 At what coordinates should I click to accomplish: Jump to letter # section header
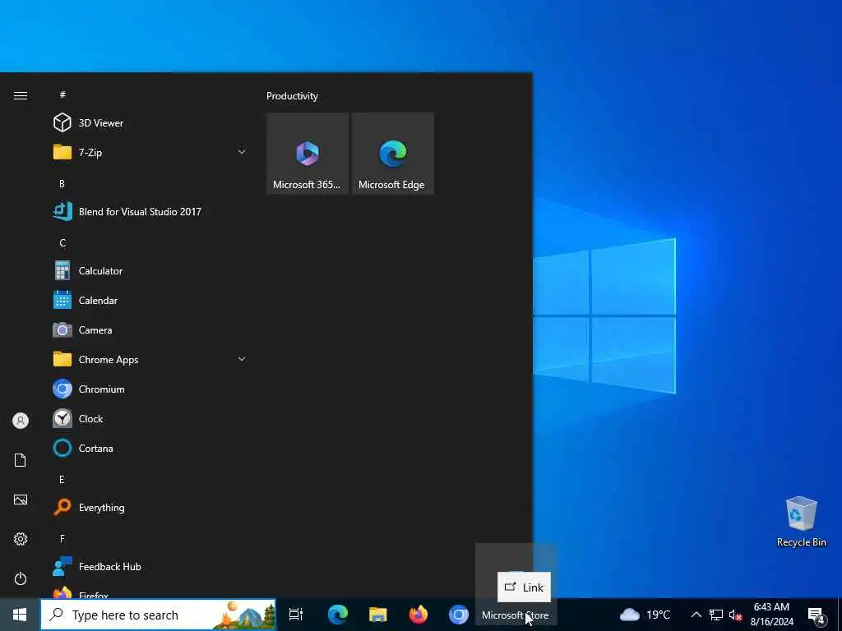[x=62, y=94]
